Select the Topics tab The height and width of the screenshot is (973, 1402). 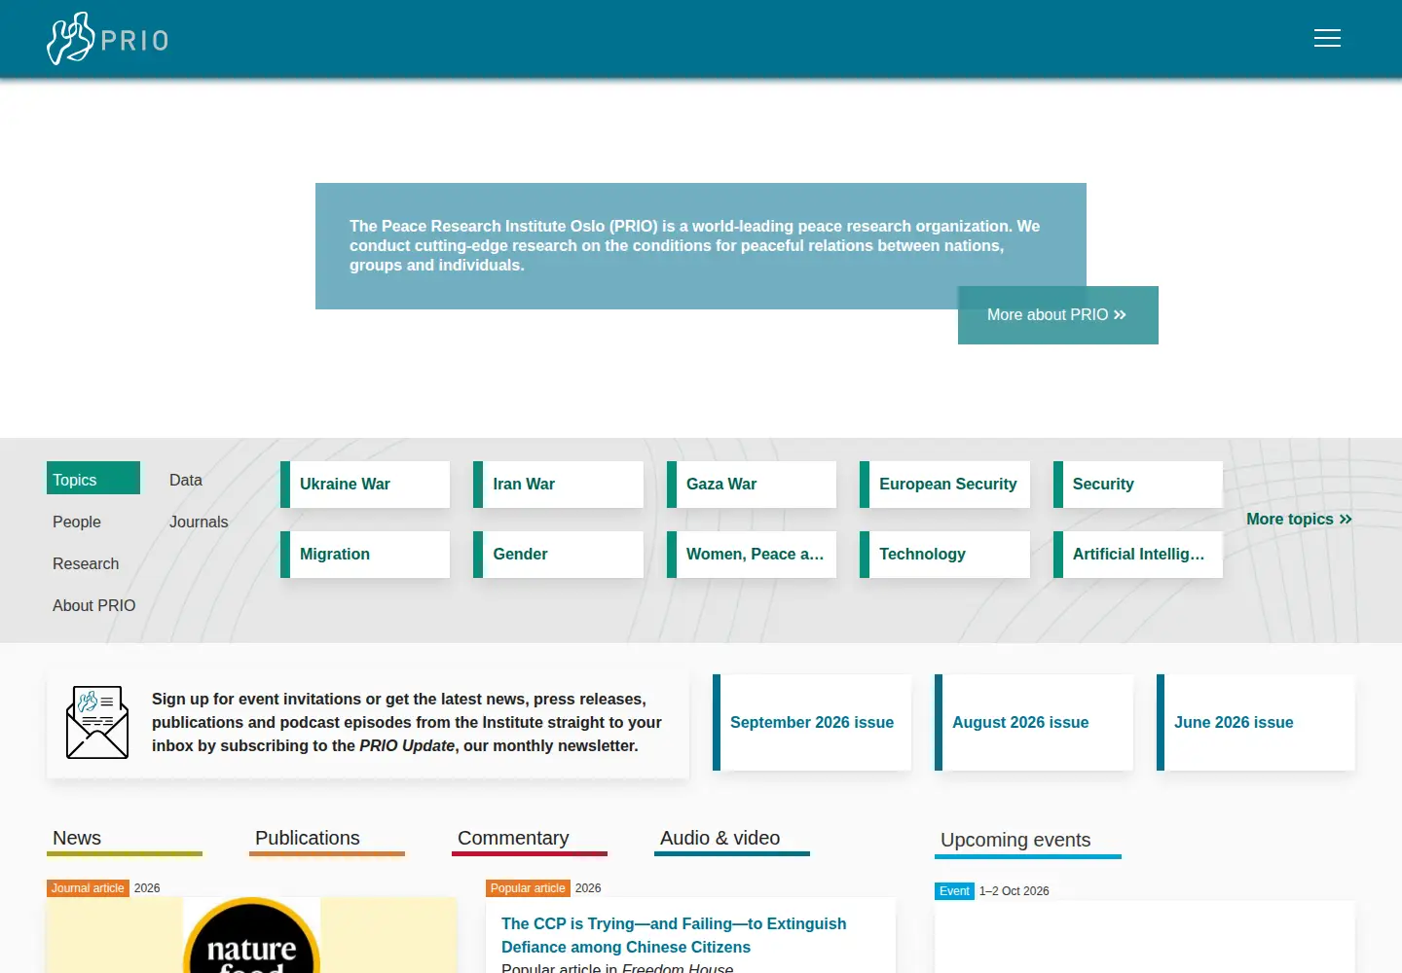click(93, 478)
